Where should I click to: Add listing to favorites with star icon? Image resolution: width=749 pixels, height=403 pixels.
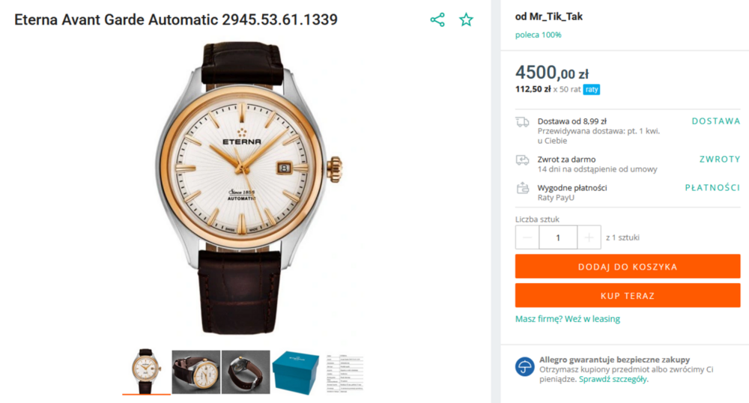click(467, 20)
